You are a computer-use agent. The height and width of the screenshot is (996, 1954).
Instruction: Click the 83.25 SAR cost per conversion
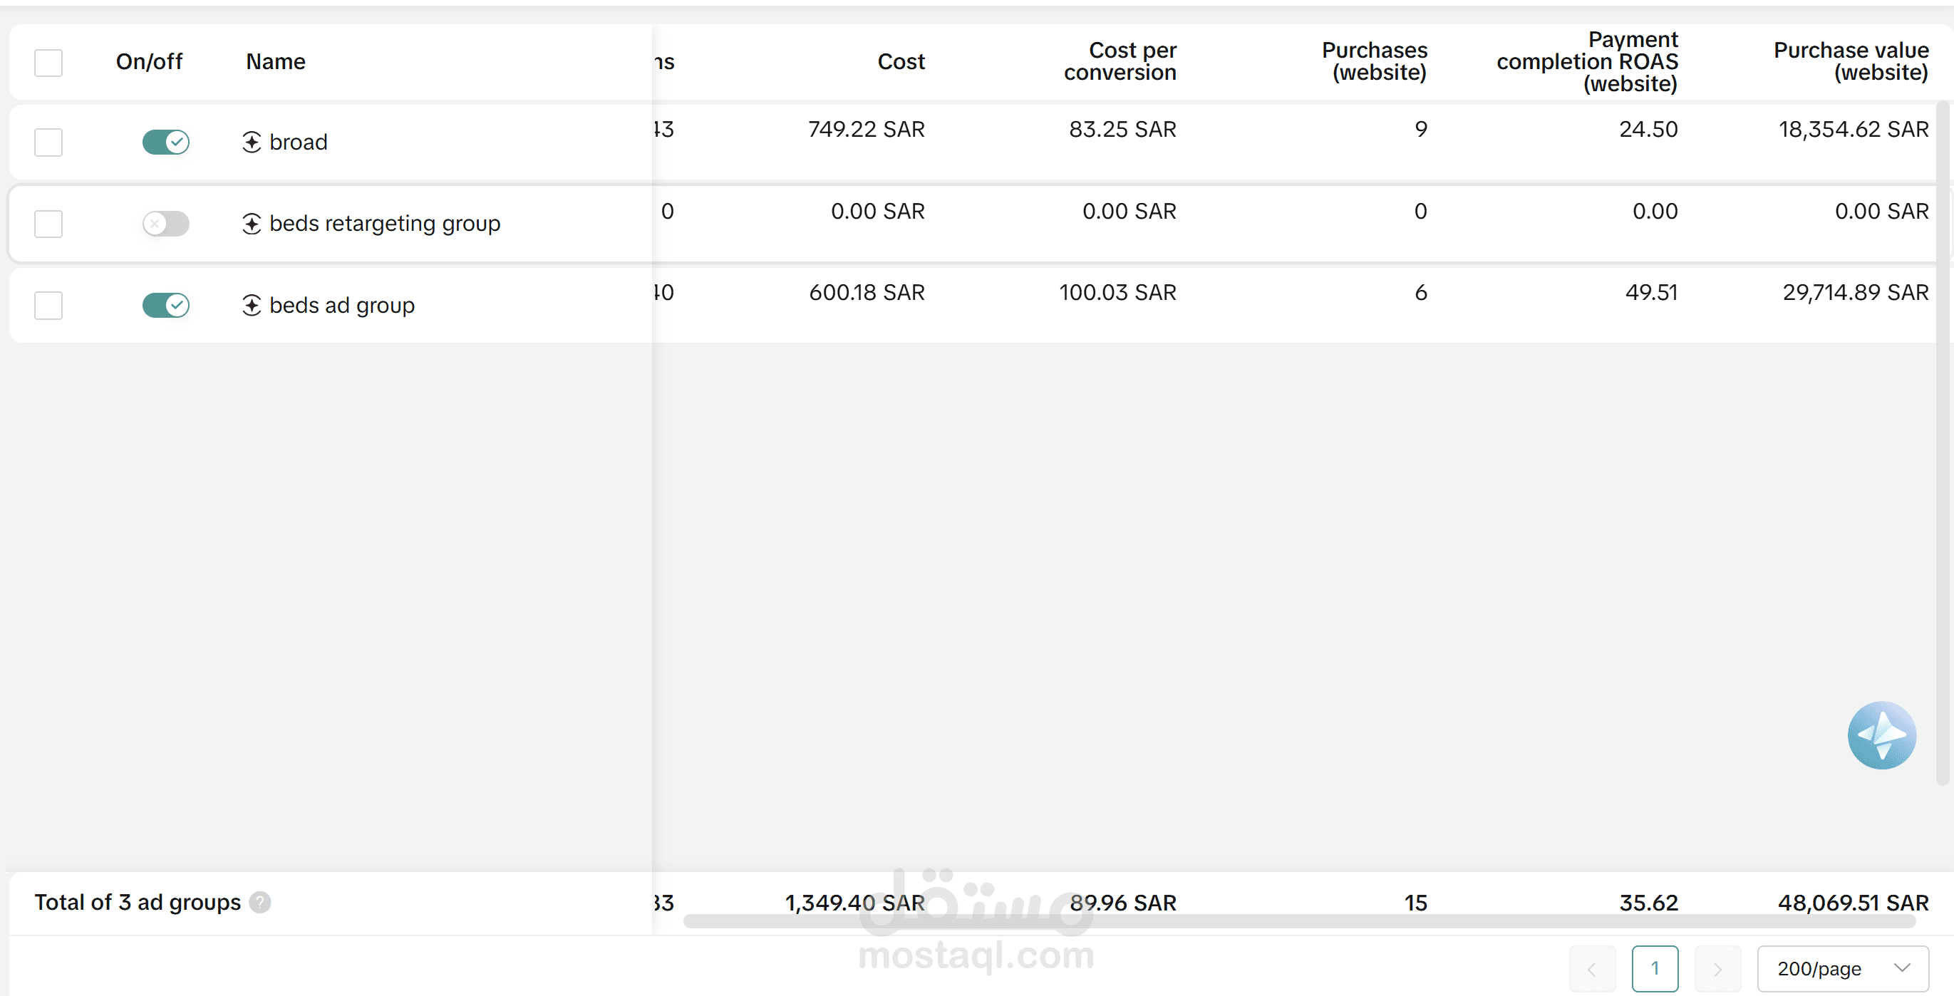(x=1122, y=129)
